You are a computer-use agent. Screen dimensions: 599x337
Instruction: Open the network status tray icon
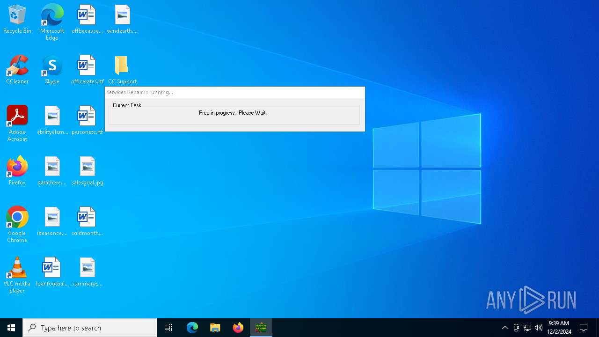(527, 328)
